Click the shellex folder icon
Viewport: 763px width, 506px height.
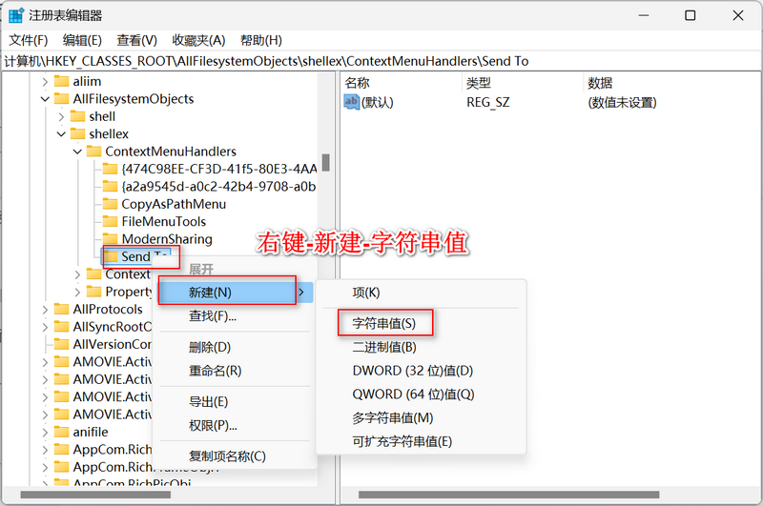tap(77, 133)
